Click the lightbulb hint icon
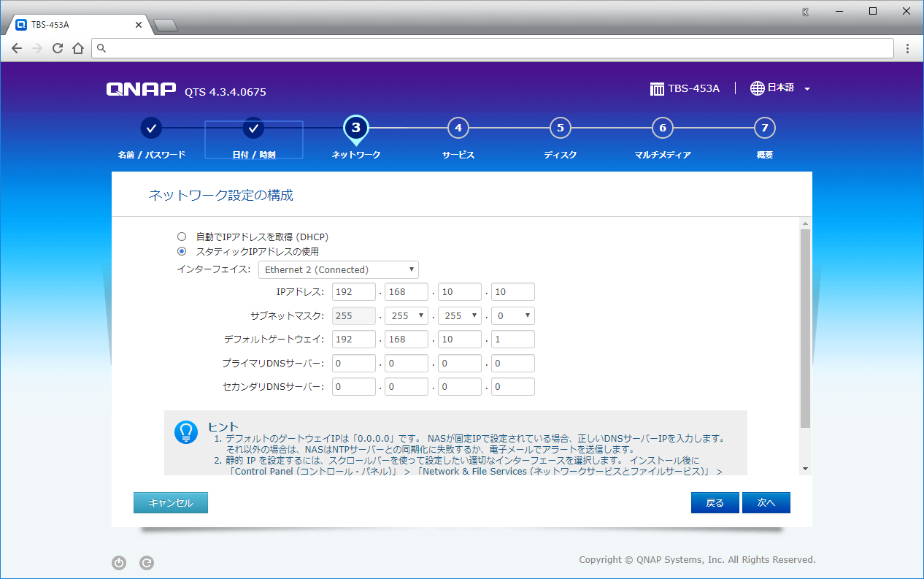Viewport: 924px width, 579px height. click(x=186, y=432)
